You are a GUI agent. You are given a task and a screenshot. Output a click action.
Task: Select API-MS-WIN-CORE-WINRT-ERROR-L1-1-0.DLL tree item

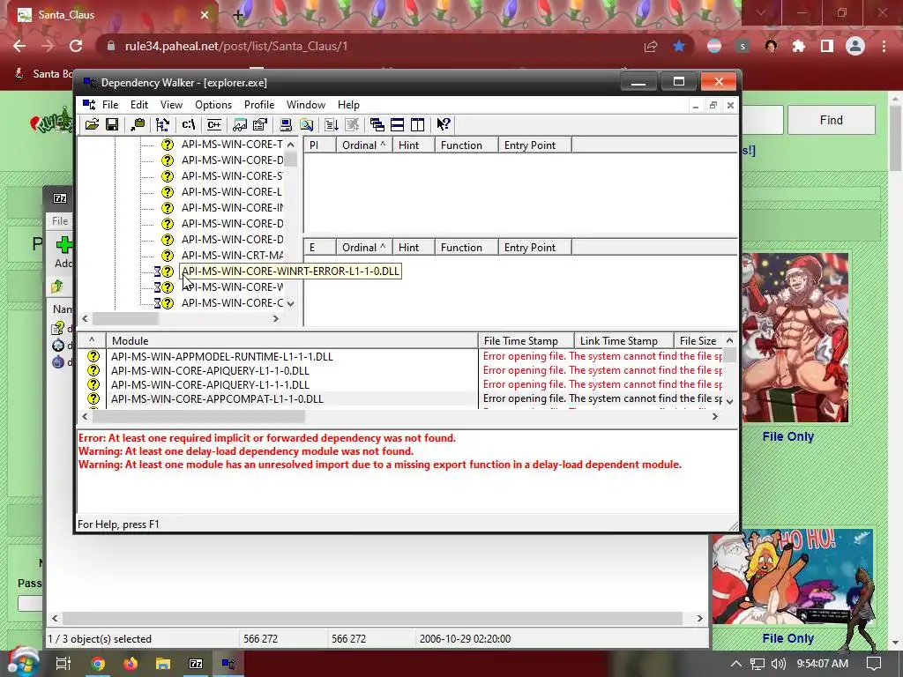[290, 272]
